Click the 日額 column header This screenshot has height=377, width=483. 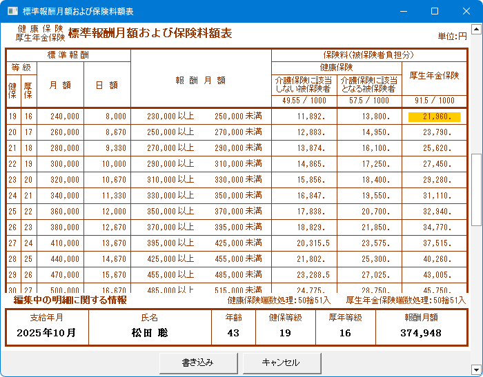pyautogui.click(x=106, y=85)
